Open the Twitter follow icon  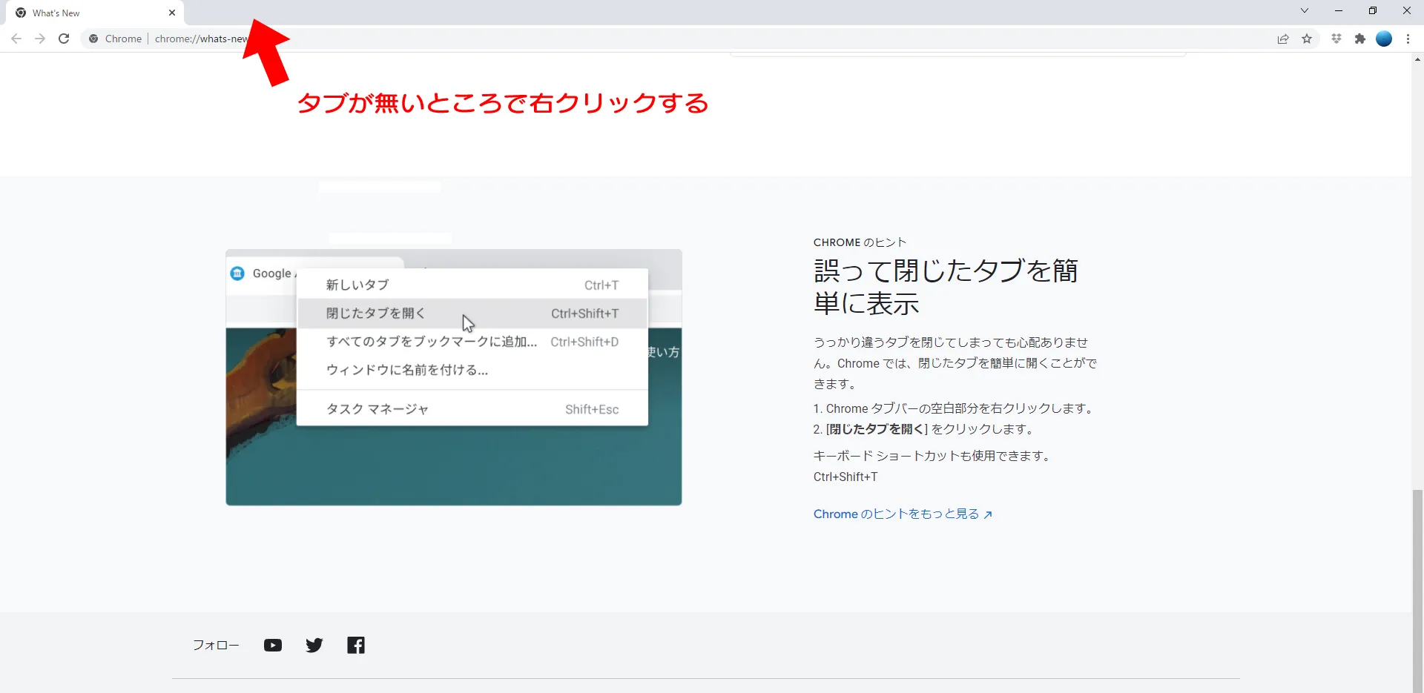coord(314,645)
